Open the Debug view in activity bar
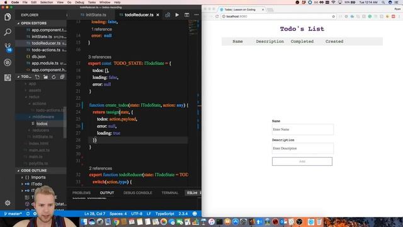The width and height of the screenshot is (403, 227). 8,62
